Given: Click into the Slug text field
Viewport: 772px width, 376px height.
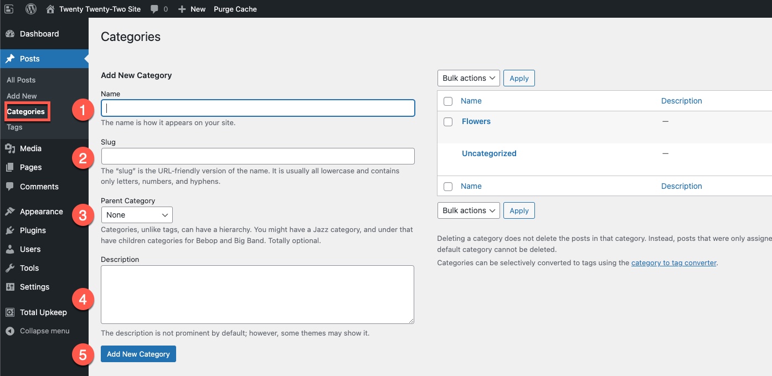Looking at the screenshot, I should (x=258, y=156).
